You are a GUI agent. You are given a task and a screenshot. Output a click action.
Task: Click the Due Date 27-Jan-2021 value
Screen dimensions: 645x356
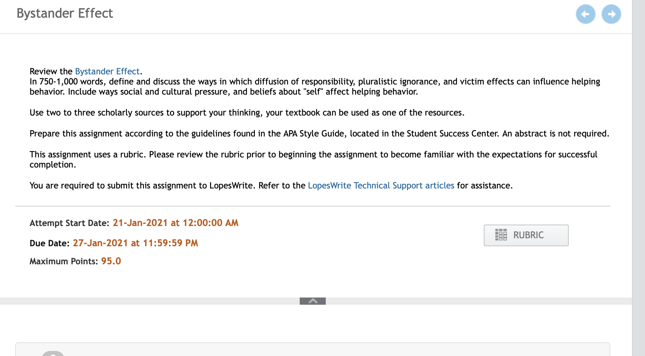pos(136,243)
